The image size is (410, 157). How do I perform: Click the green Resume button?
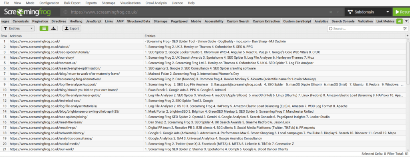pyautogui.click(x=401, y=12)
